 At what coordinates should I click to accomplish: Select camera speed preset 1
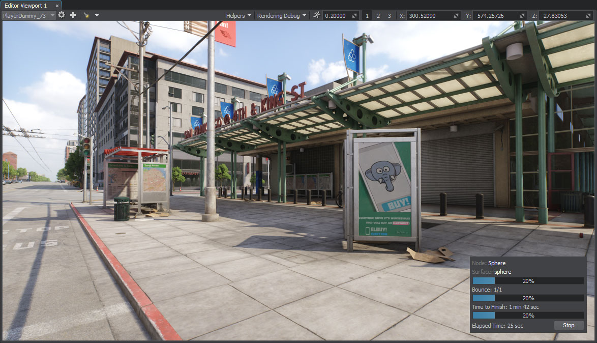pyautogui.click(x=367, y=16)
